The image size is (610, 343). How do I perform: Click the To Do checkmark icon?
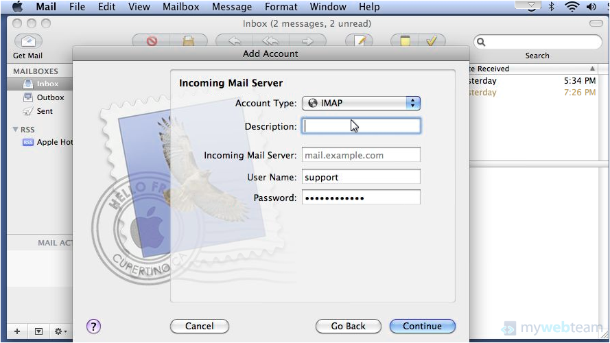point(432,41)
